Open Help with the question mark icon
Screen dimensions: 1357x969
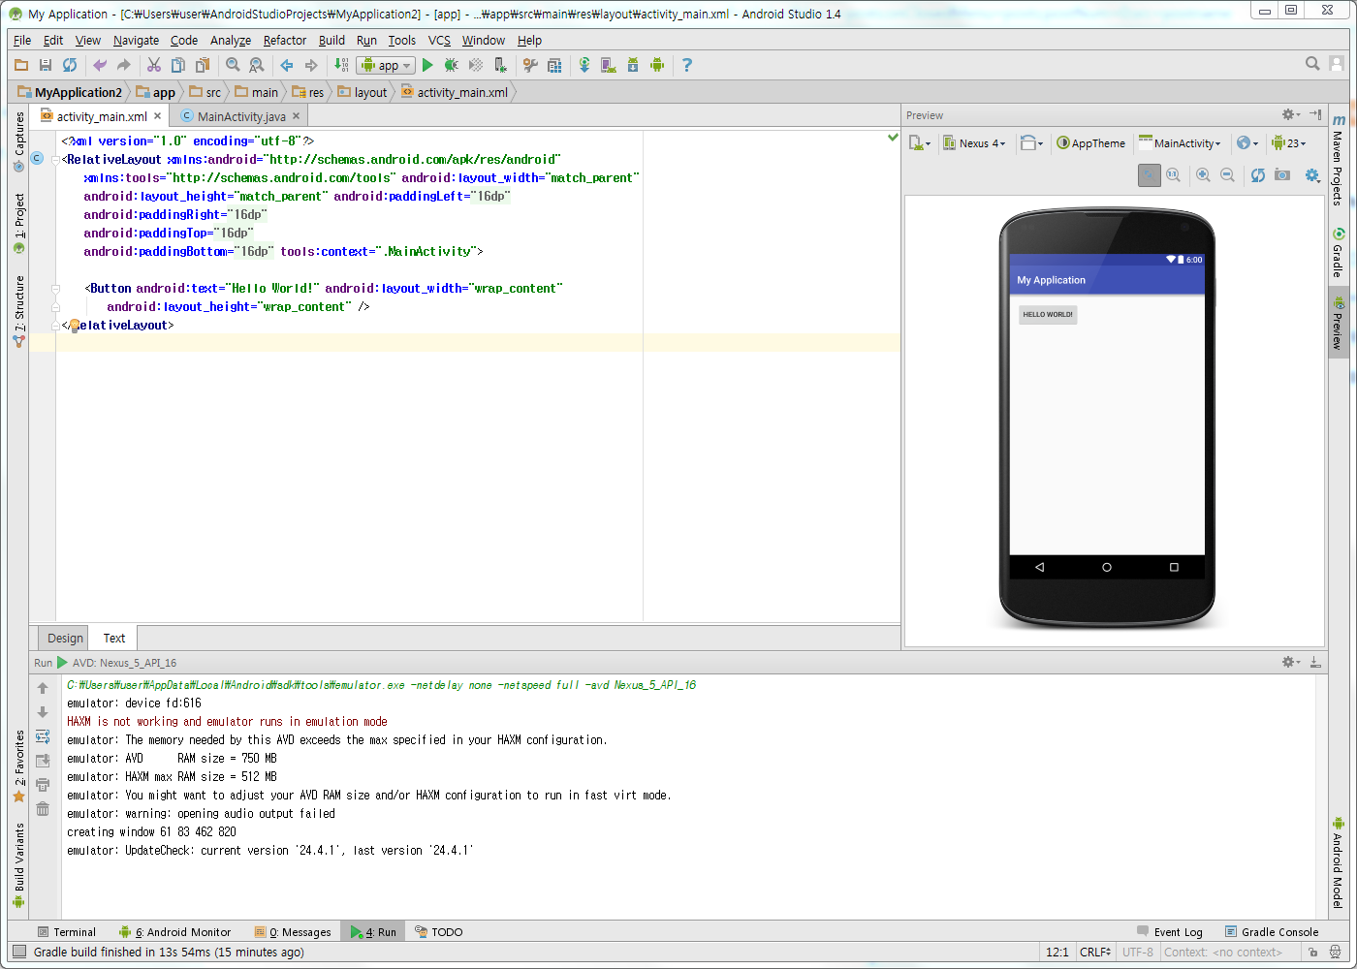pos(687,65)
